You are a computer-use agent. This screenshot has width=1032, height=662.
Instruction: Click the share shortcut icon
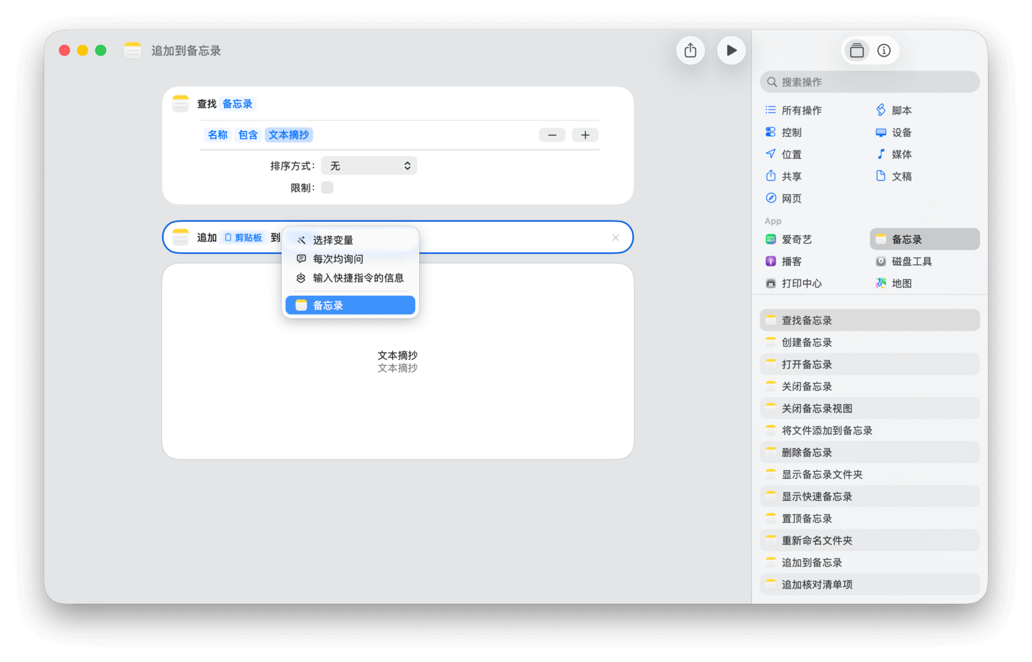(x=690, y=50)
